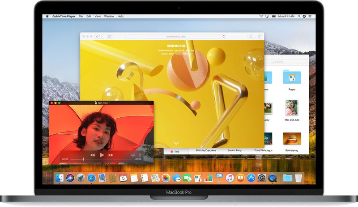Open Notification Center in menu bar

pos(310,17)
